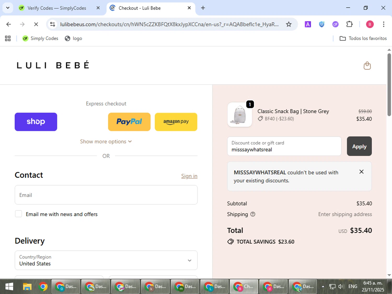Expand Show more options
Screen dimensions: 392x294
click(x=106, y=141)
